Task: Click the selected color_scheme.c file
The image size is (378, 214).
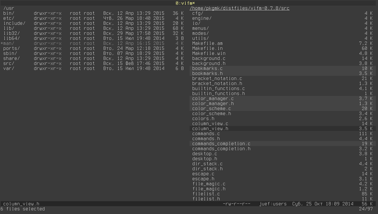Action: (x=283, y=109)
